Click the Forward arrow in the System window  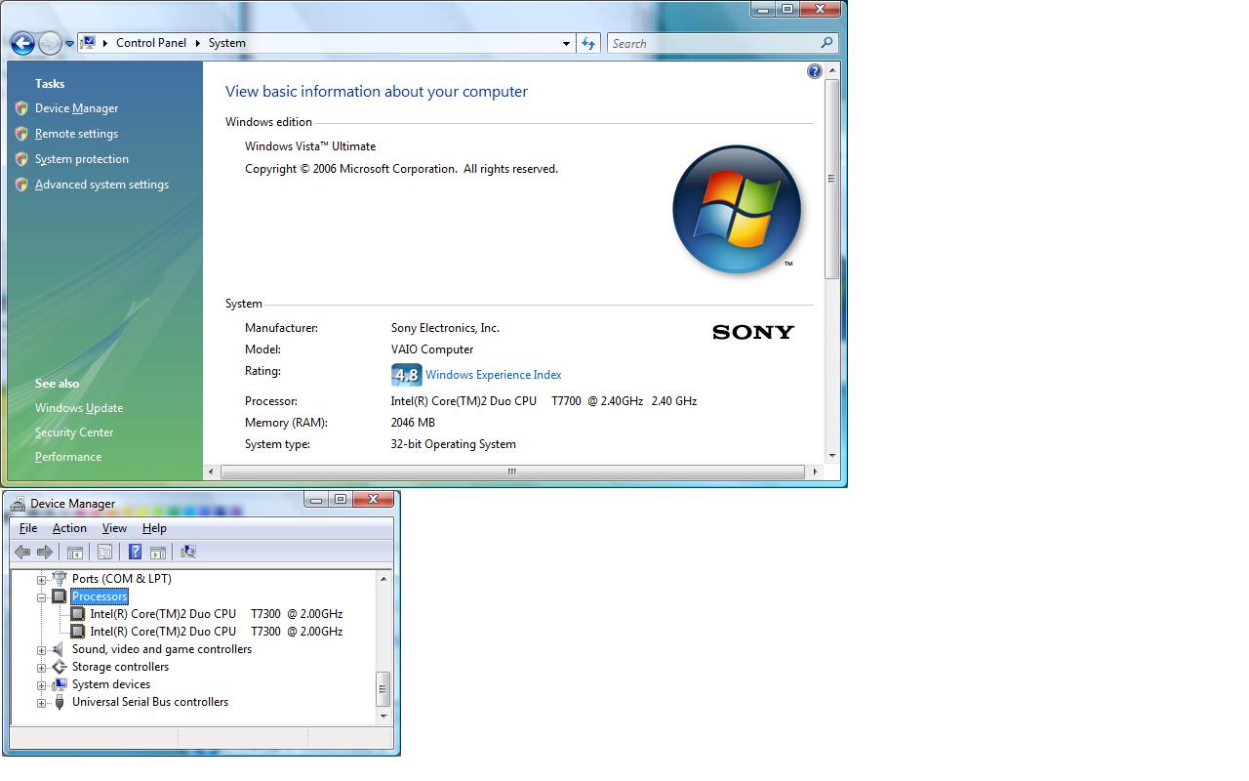pyautogui.click(x=49, y=43)
